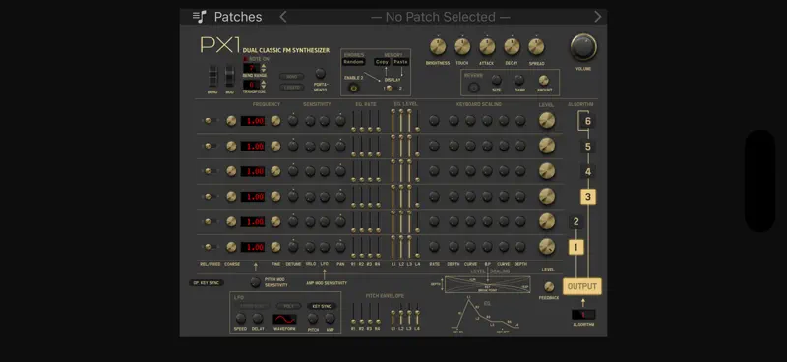787x362 pixels.
Task: Decrease Transpose with down arrow
Action: click(x=264, y=88)
